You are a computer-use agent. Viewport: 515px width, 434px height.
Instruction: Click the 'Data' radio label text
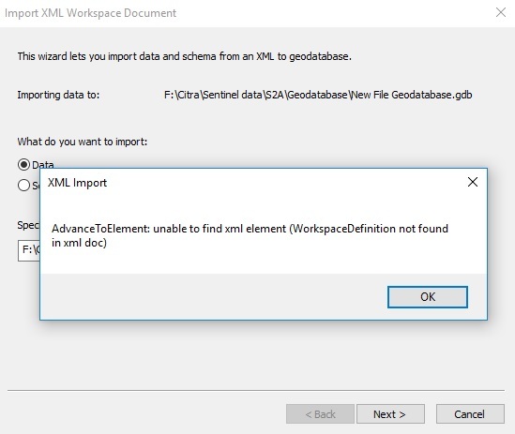click(43, 164)
